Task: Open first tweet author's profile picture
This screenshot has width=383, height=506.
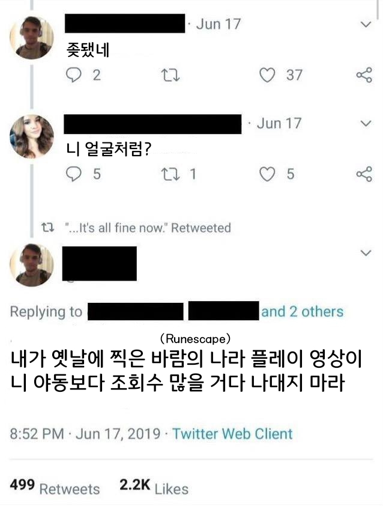Action: tap(31, 37)
